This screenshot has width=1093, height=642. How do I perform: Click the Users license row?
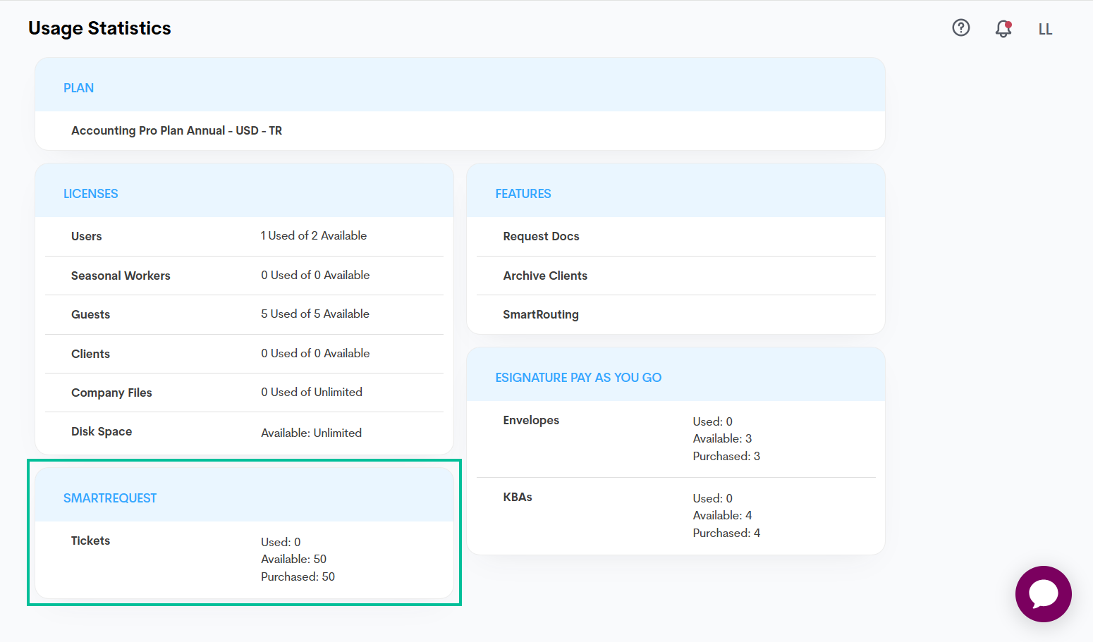(x=86, y=236)
